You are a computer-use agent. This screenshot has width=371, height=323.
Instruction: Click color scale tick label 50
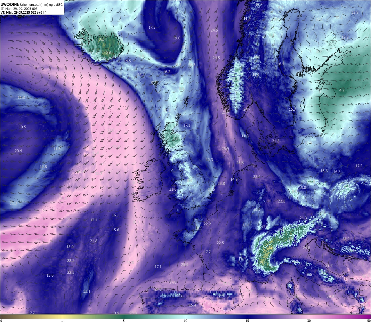(369, 321)
